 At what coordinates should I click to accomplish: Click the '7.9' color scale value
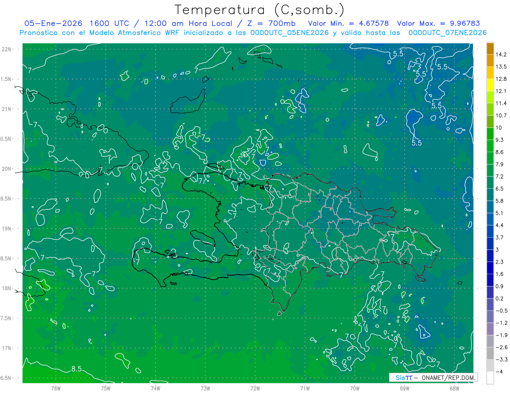501,164
